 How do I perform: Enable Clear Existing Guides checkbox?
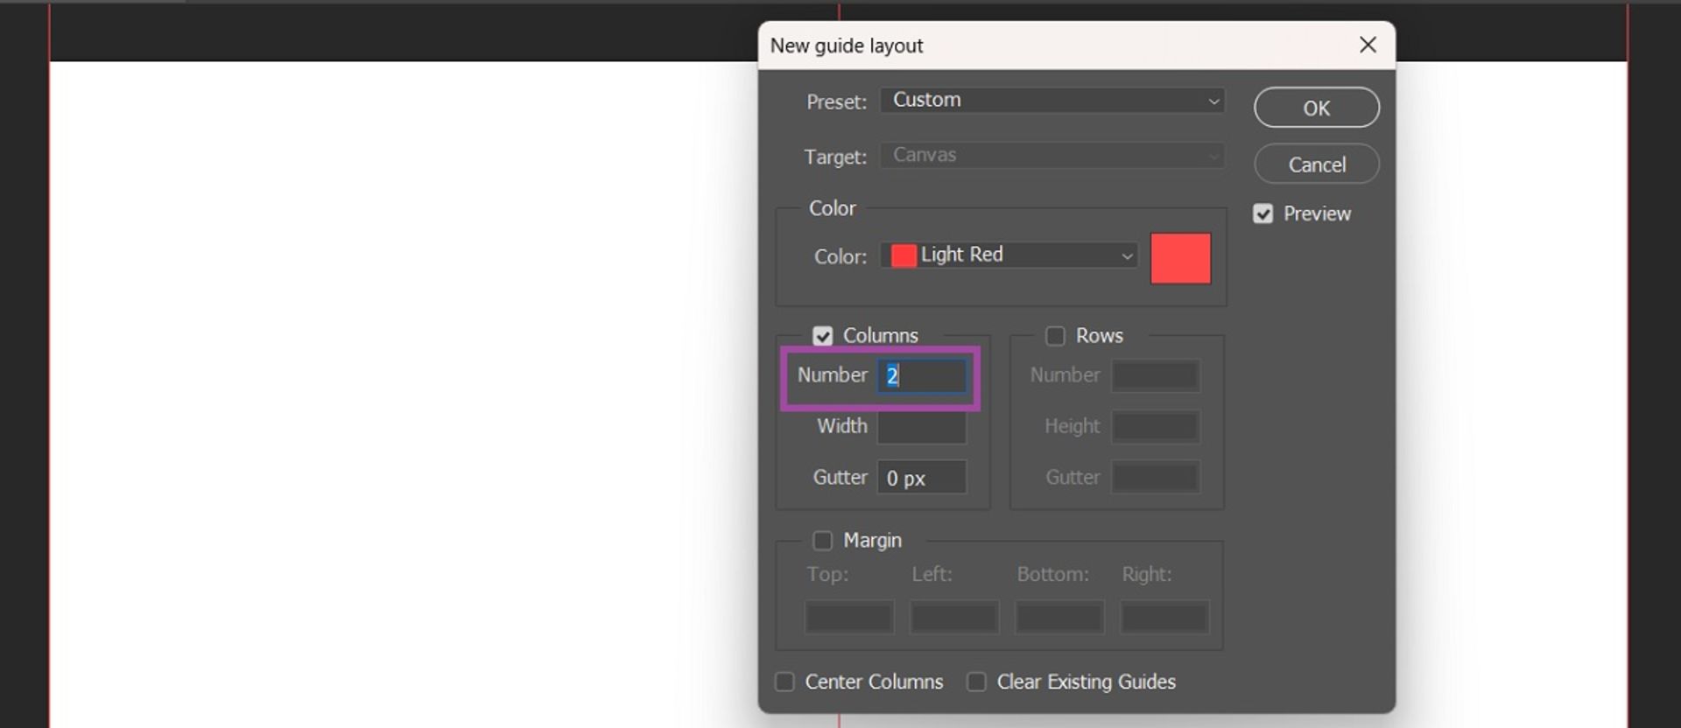(x=976, y=682)
